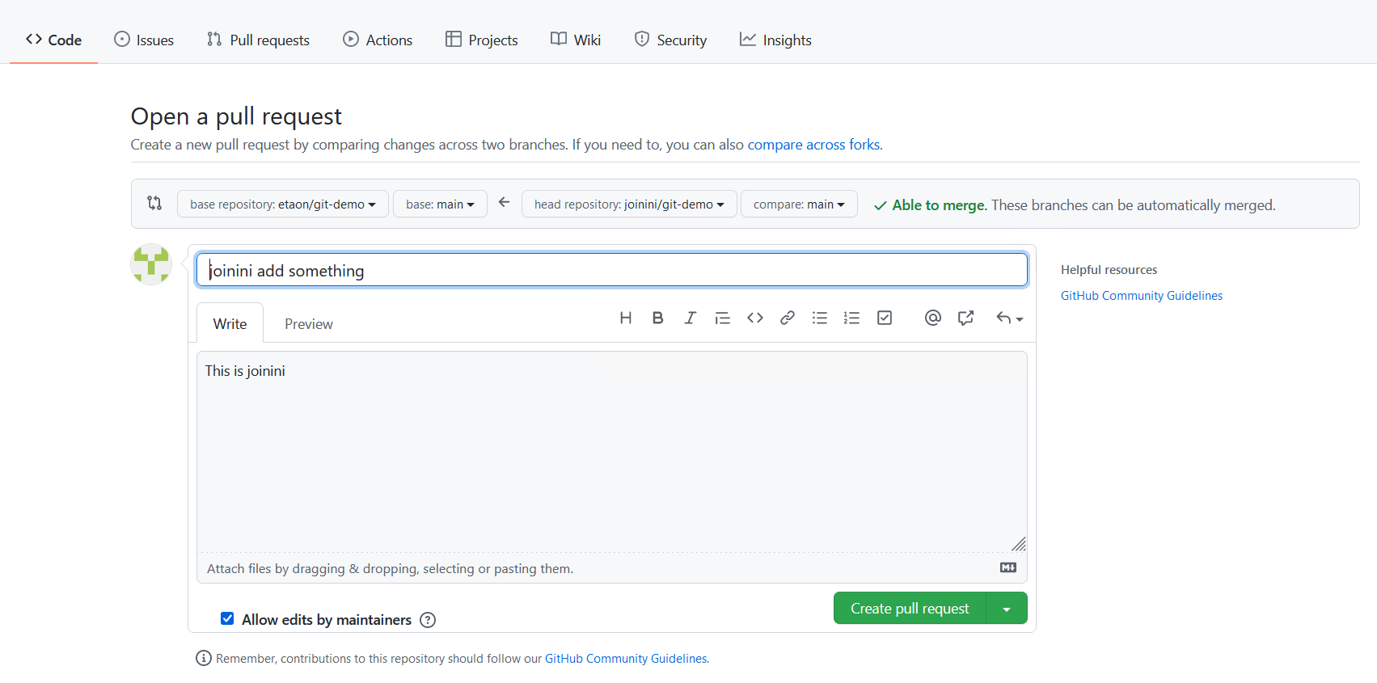Click the pull request title field
Screen dimensions: 1377x683
coord(612,270)
